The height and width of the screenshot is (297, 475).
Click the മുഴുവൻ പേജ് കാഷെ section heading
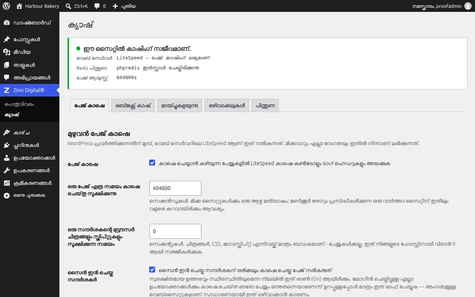coord(99,134)
